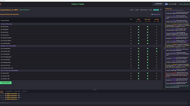Toggle Associate checkbox for Can Level Up Corp
Image resolution: width=190 pixels, height=106 pixels.
point(157,65)
